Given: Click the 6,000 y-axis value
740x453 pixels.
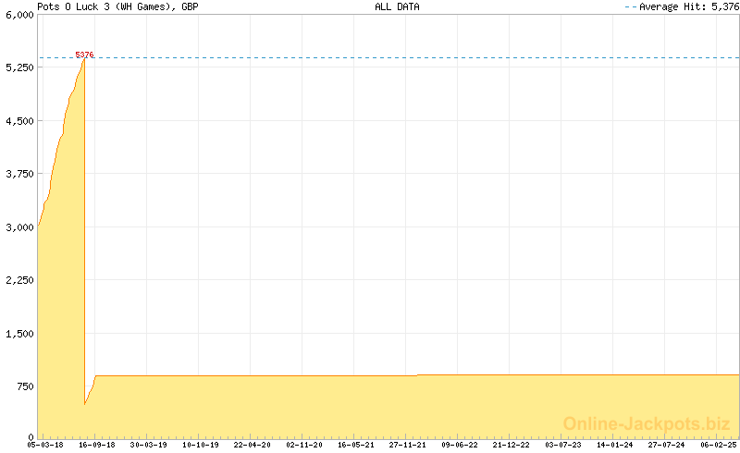Looking at the screenshot, I should [20, 15].
